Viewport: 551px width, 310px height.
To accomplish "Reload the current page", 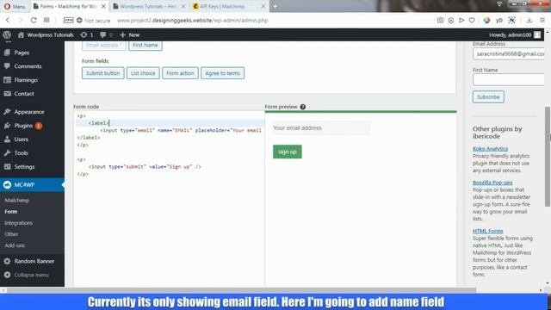I will [34, 21].
